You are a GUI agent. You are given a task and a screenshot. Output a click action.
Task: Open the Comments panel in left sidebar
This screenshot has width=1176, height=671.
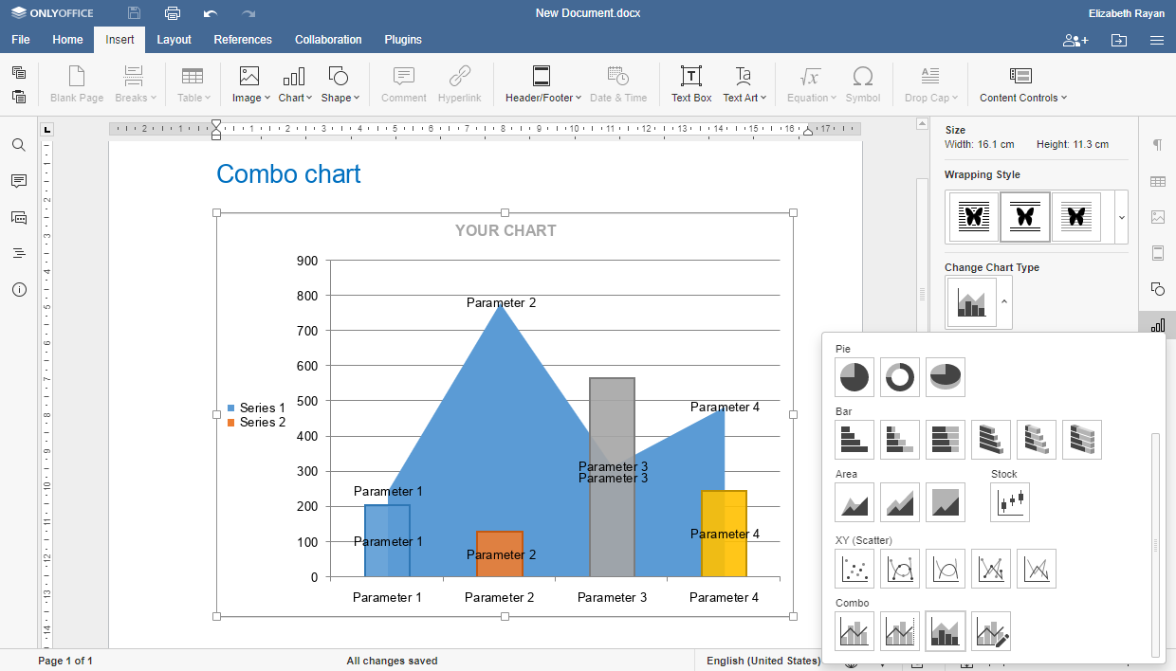click(19, 181)
